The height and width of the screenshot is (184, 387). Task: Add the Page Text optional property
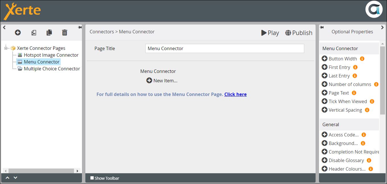tap(324, 93)
